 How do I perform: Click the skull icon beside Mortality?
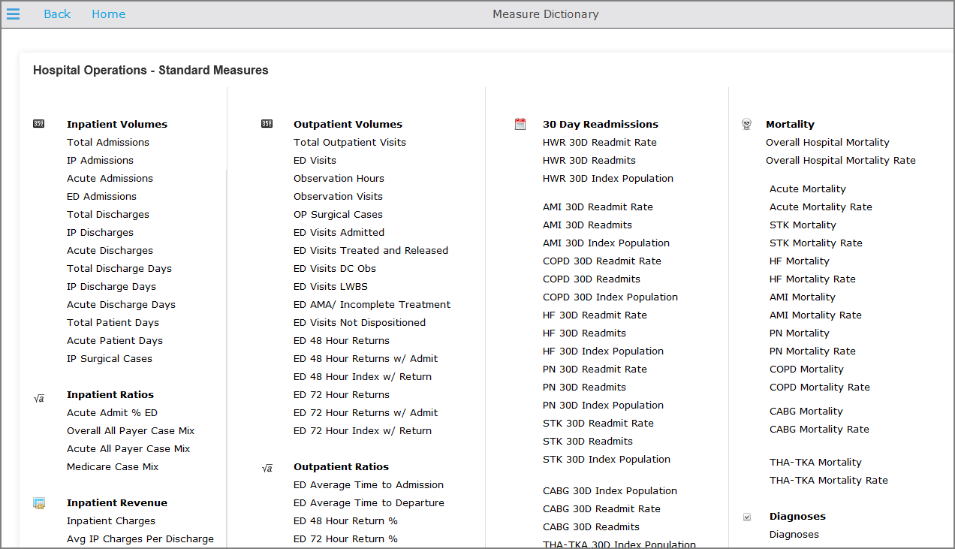click(746, 123)
